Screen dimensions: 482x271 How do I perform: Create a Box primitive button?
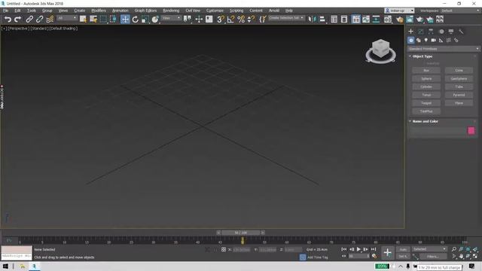tap(426, 70)
